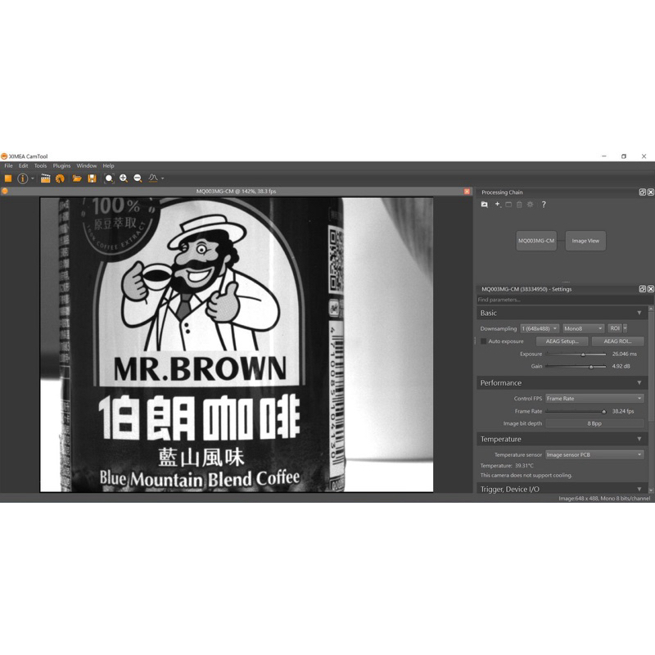Open the small arrow beside the ROI button
Viewport: 655px width, 655px height.
(625, 328)
